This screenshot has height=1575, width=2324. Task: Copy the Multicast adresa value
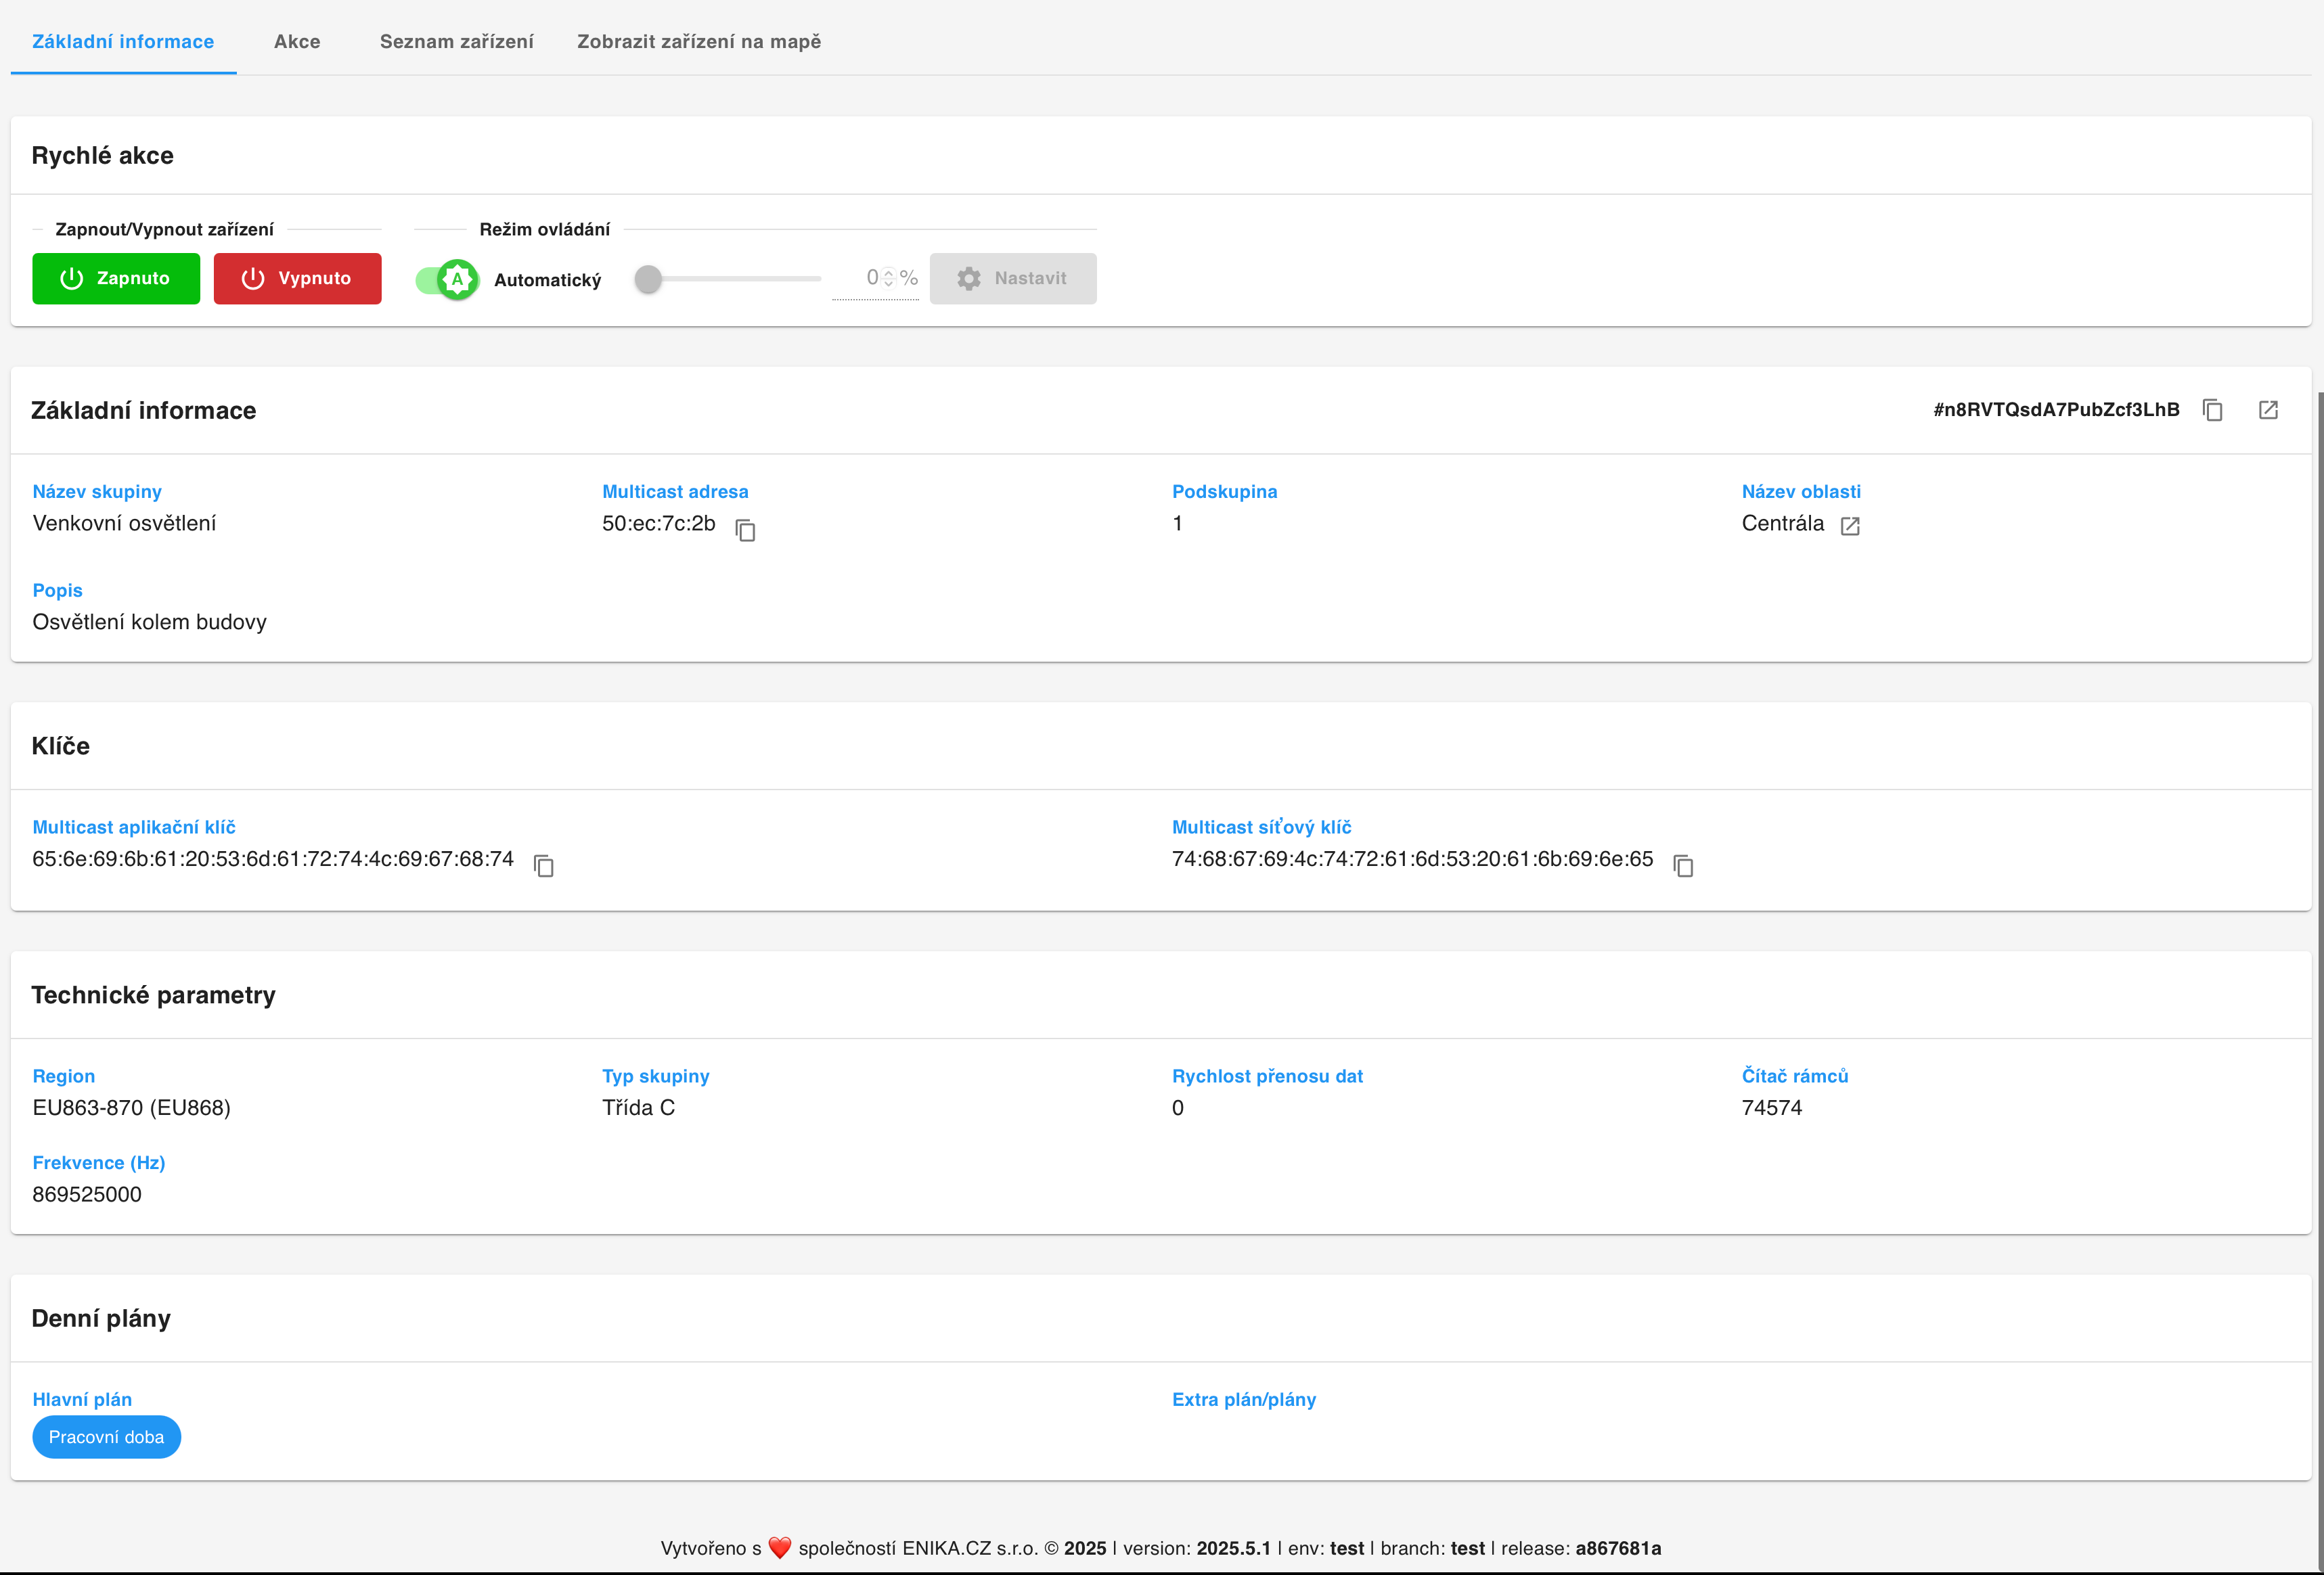click(x=745, y=530)
